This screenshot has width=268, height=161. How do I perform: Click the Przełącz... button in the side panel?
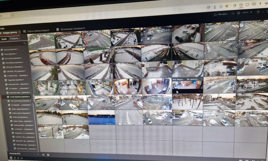(14, 38)
